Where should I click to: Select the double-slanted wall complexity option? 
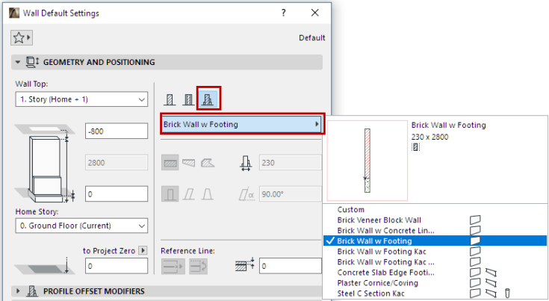click(206, 196)
